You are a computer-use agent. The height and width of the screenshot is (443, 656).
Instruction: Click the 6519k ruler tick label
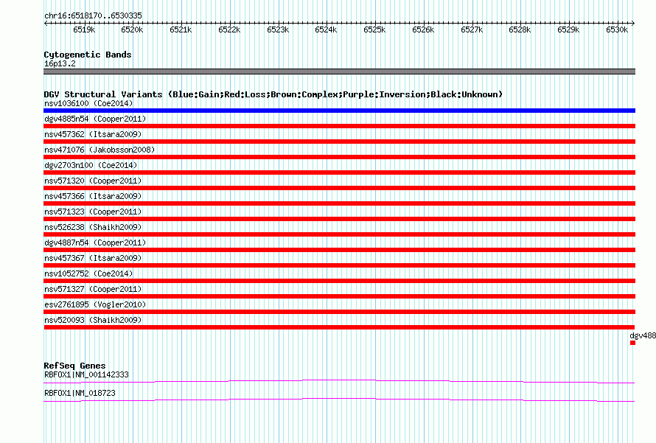click(84, 29)
